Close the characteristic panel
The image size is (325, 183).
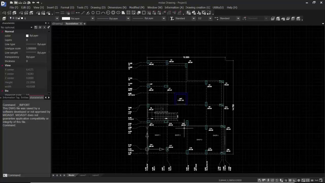point(48,23)
